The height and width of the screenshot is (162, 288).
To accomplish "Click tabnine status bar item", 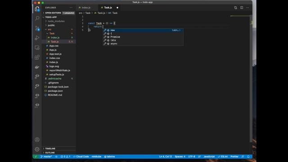I will pyautogui.click(x=110, y=157).
